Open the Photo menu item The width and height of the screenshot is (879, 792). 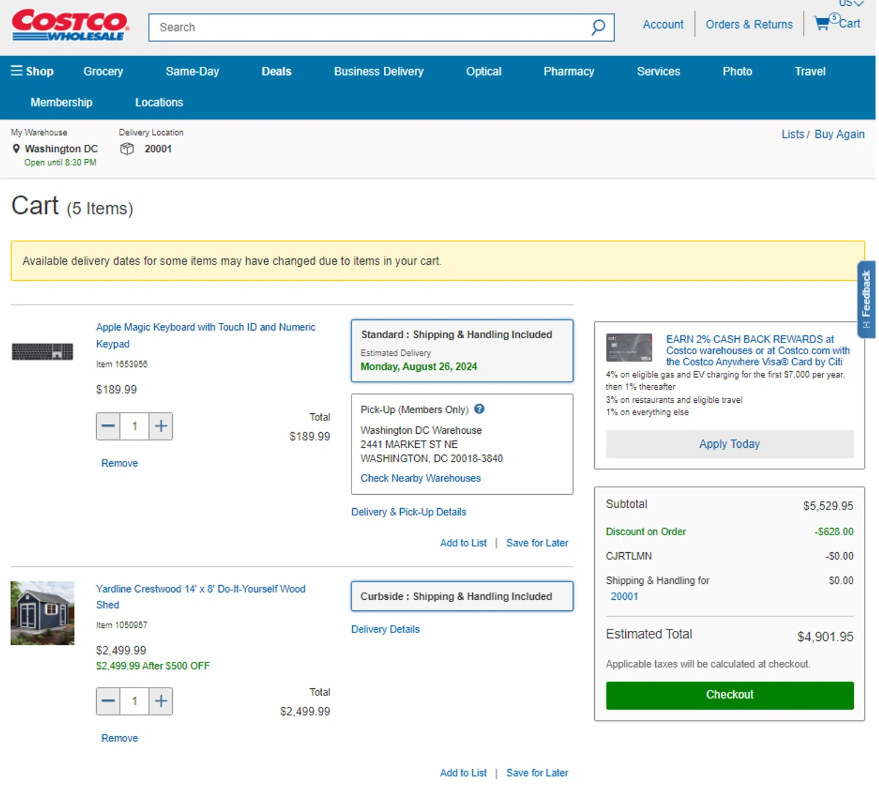click(x=737, y=72)
